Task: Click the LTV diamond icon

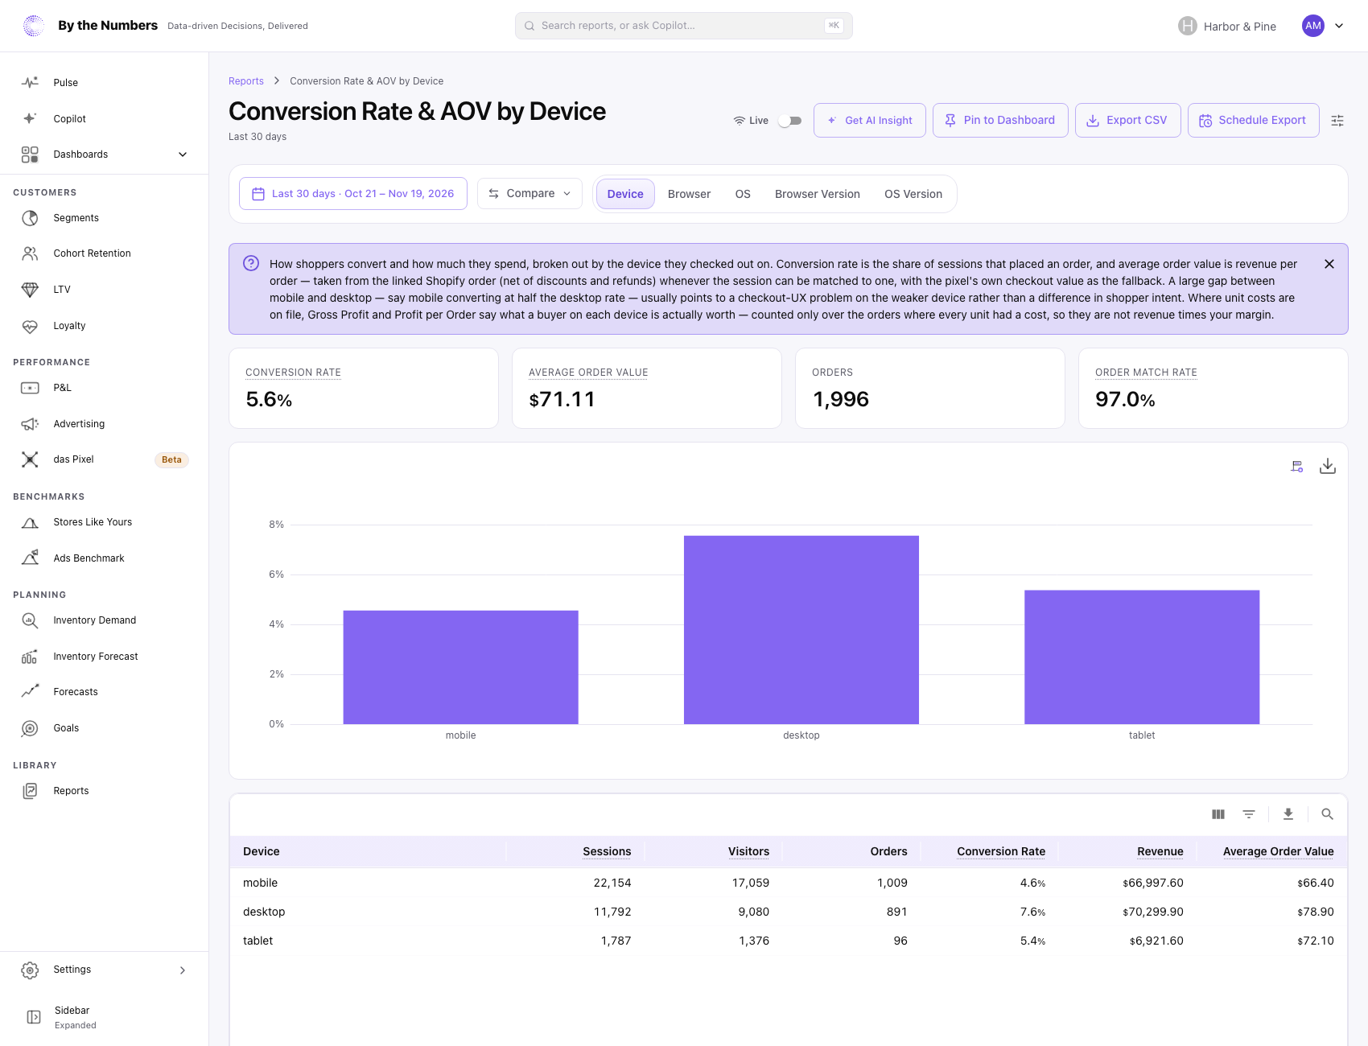Action: click(x=30, y=290)
